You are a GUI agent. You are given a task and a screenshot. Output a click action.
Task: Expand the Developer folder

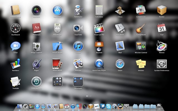click(78, 82)
